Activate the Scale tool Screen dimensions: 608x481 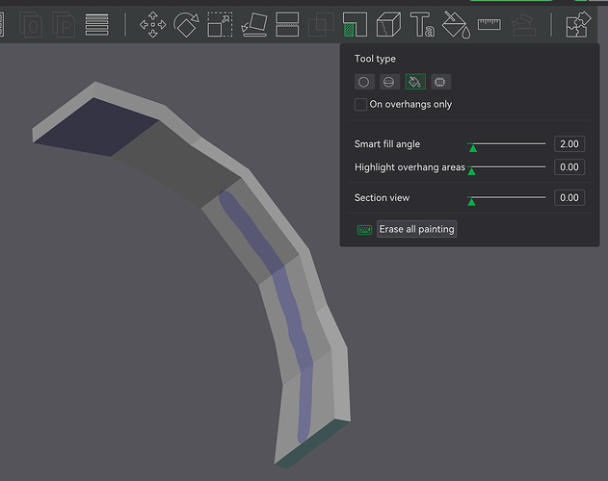pos(220,25)
